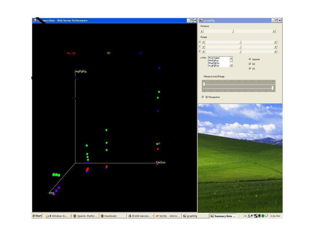Viewport: 314px width, 236px height.
Task: Click the Rotate Z right arrow
Action: click(275, 51)
